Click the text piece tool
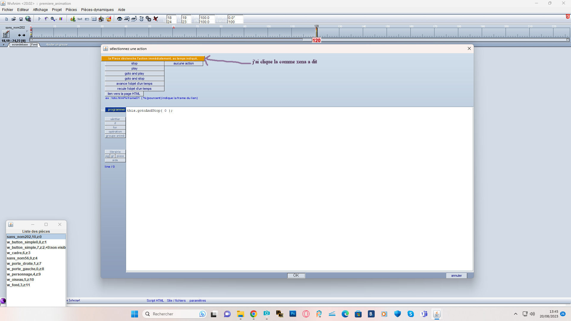571x321 pixels. tap(80, 19)
